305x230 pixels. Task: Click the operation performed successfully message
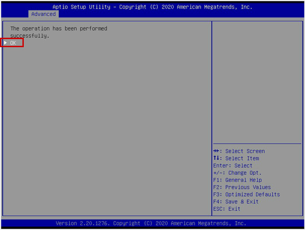(58, 32)
